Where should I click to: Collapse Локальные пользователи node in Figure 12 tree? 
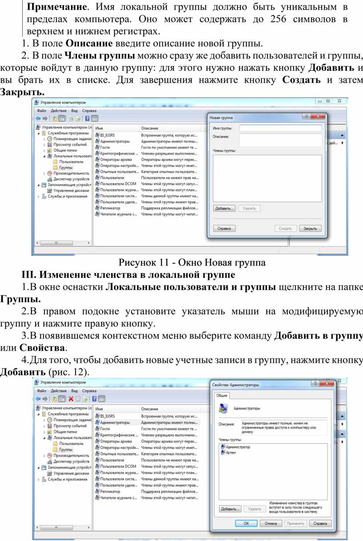(44, 438)
